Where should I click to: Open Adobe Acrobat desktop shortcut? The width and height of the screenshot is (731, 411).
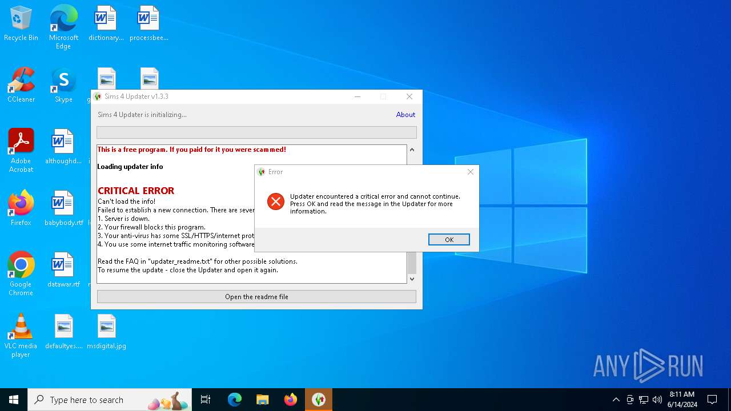(x=21, y=150)
